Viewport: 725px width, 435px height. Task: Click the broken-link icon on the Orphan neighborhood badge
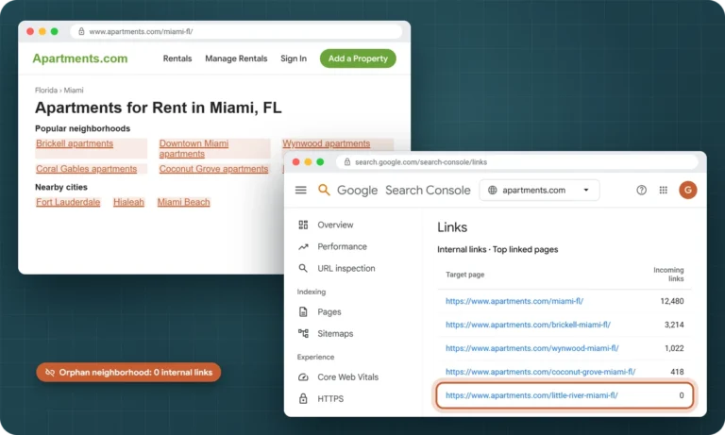click(x=50, y=373)
